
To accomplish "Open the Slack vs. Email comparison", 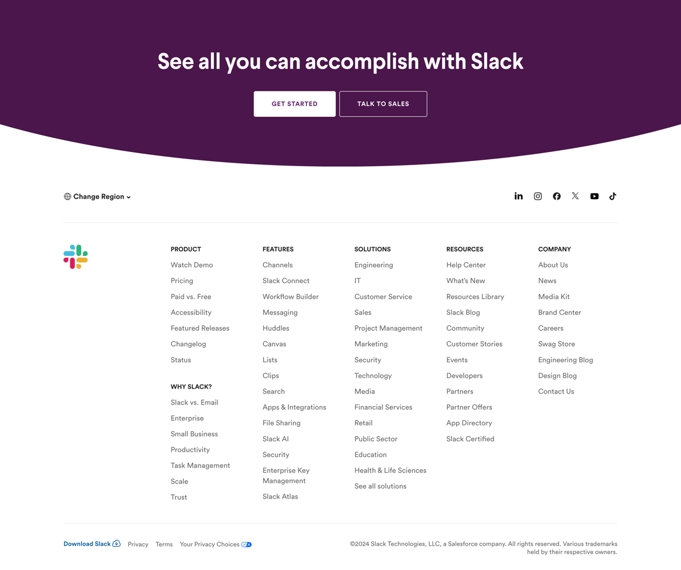I will [194, 402].
